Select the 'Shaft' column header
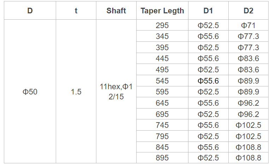This screenshot has height=164, width=270. click(116, 11)
